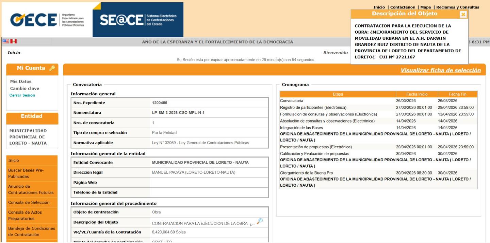Image resolution: width=490 pixels, height=243 pixels.
Task: Click the SE@CE logo banner
Action: [138, 20]
